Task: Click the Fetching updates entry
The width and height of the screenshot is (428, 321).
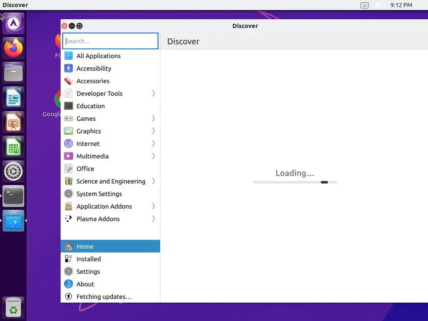Action: click(x=110, y=296)
